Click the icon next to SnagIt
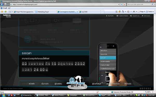Image resolution: width=156 pixels, height=97 pixels. coord(9,8)
